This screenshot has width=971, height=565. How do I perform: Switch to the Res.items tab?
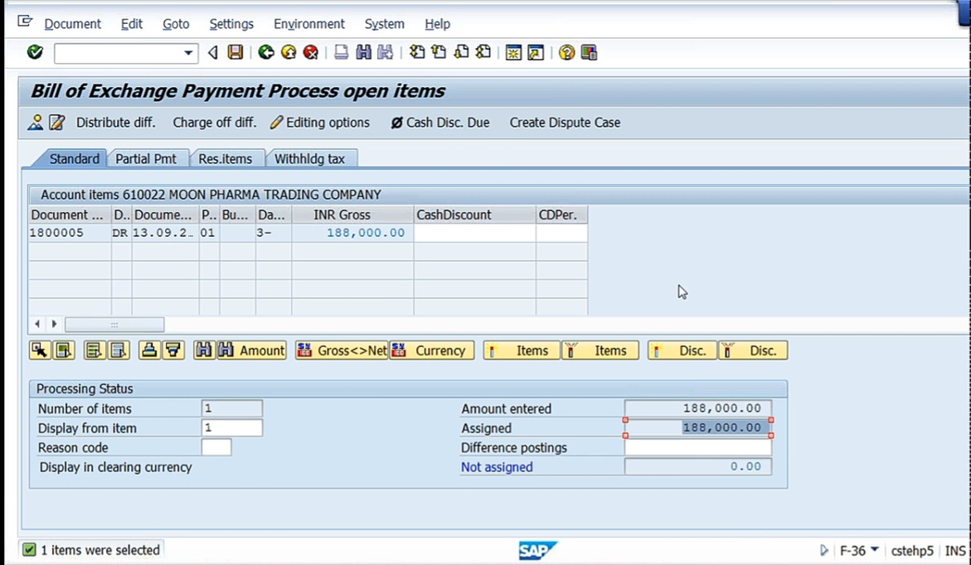click(226, 159)
